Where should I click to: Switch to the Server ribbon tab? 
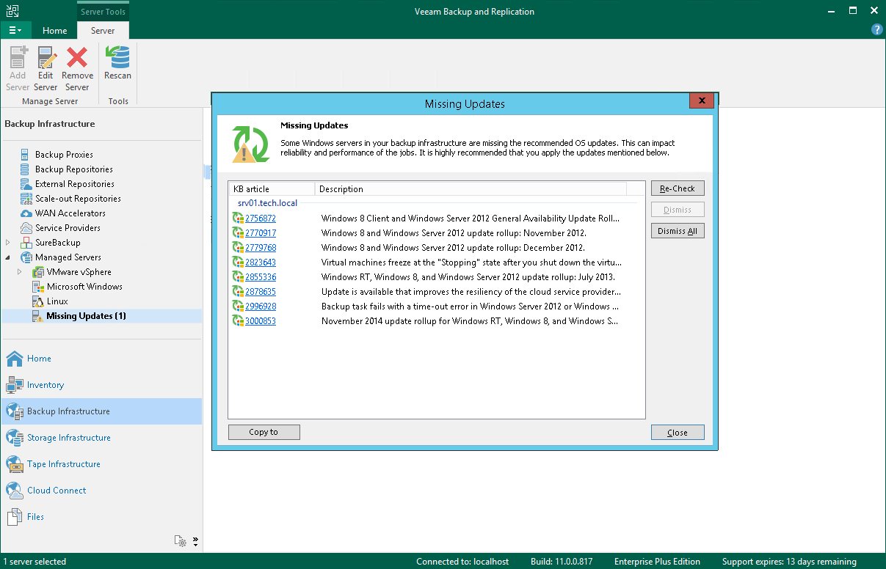103,31
